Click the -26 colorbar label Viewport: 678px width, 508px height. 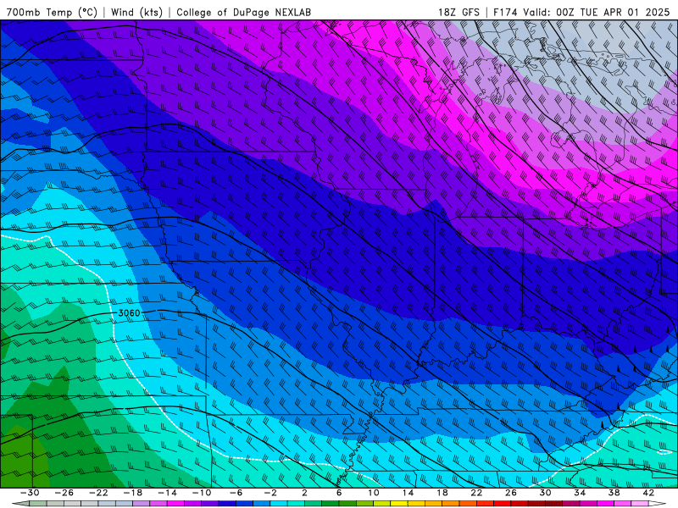pos(64,493)
